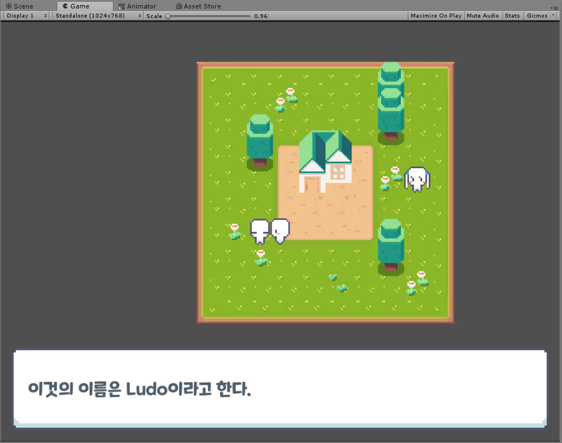Click the Game tab Pac-Man icon
Screen dimensions: 562x443
click(65, 6)
